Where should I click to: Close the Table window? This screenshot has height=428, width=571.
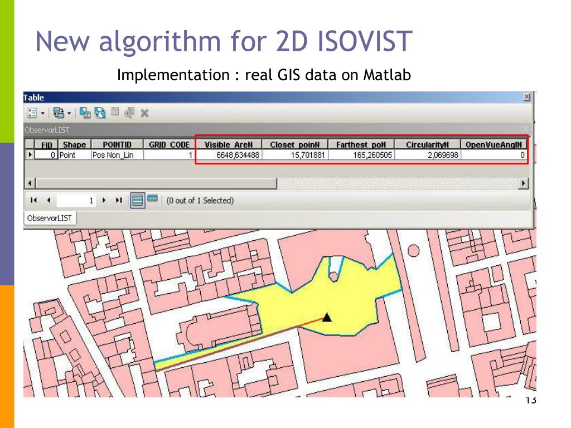[526, 97]
